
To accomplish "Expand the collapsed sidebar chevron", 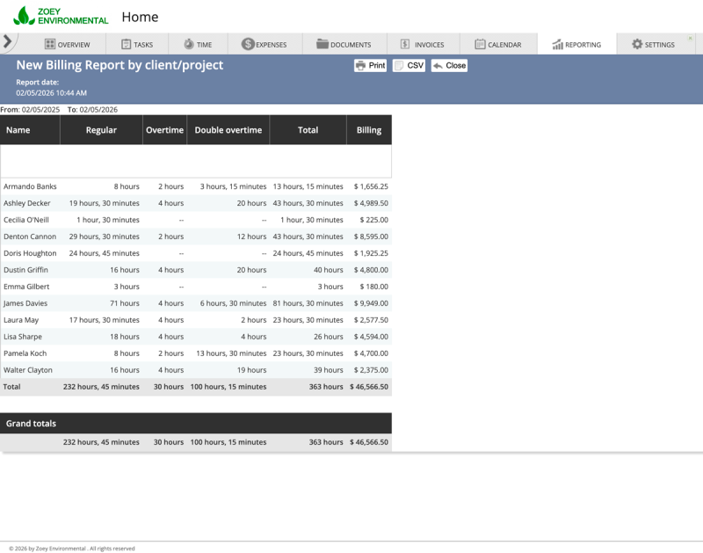I will pos(7,40).
